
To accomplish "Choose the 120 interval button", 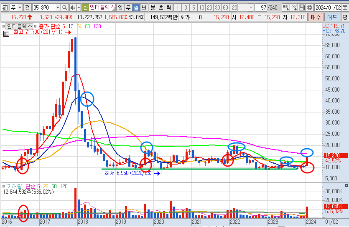I will coord(234,8).
